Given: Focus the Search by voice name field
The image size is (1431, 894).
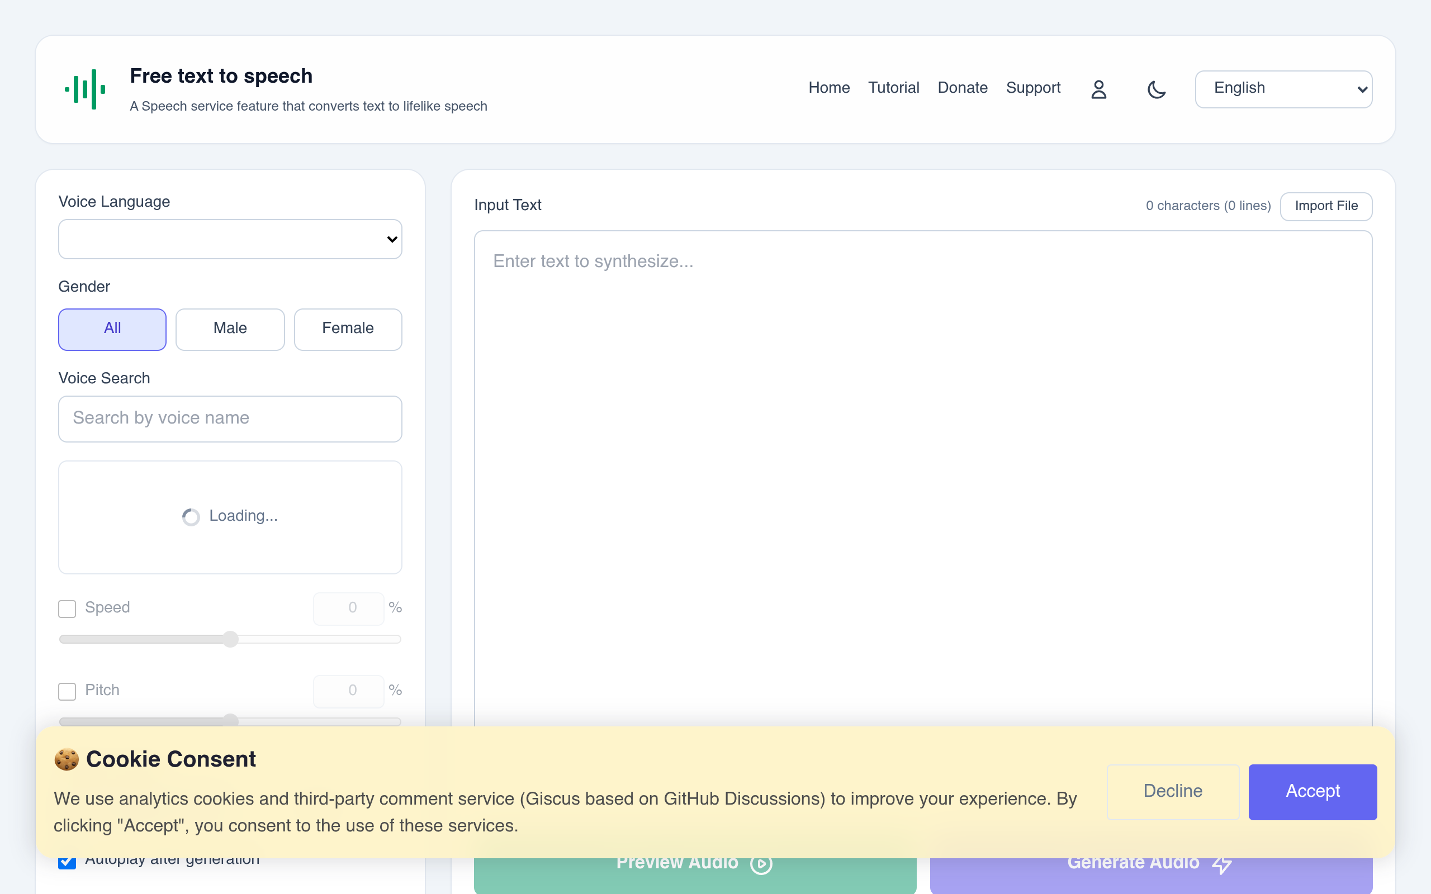Looking at the screenshot, I should (230, 419).
